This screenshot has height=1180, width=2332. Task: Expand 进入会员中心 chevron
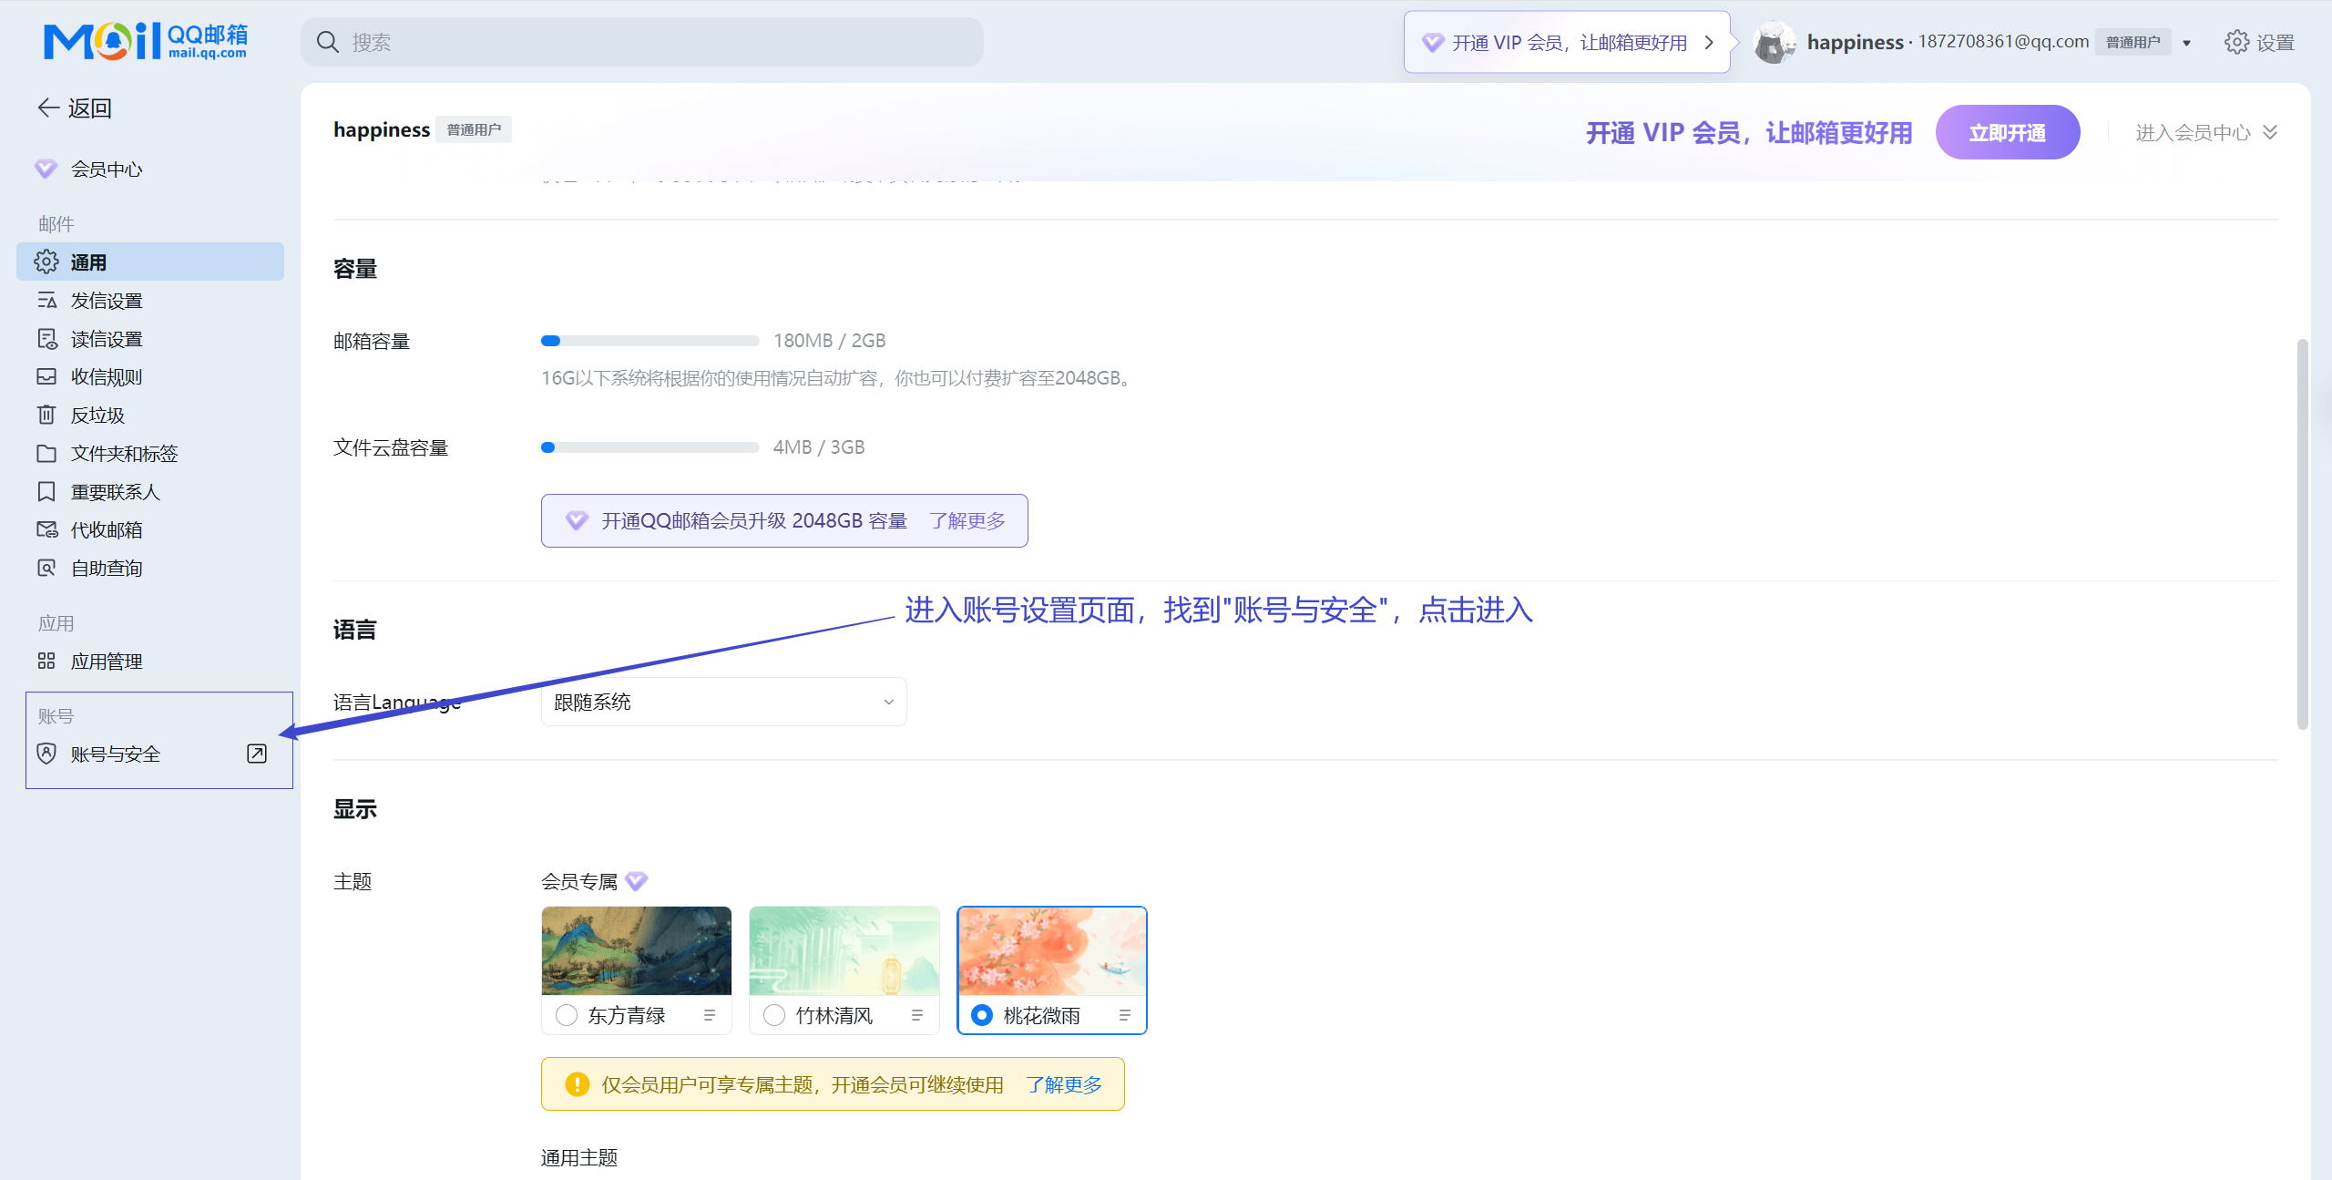pyautogui.click(x=2270, y=133)
